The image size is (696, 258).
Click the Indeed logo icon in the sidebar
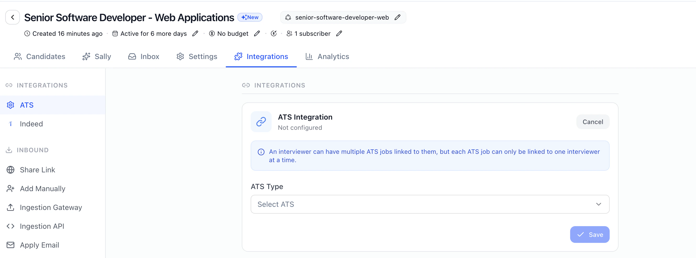[10, 124]
